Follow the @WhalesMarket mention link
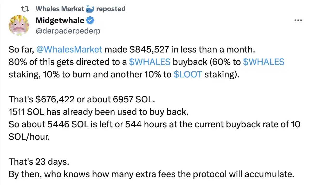 coord(69,49)
